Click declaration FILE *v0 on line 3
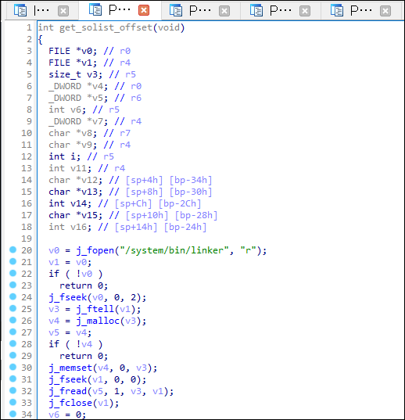This screenshot has height=420, width=405. pos(73,51)
